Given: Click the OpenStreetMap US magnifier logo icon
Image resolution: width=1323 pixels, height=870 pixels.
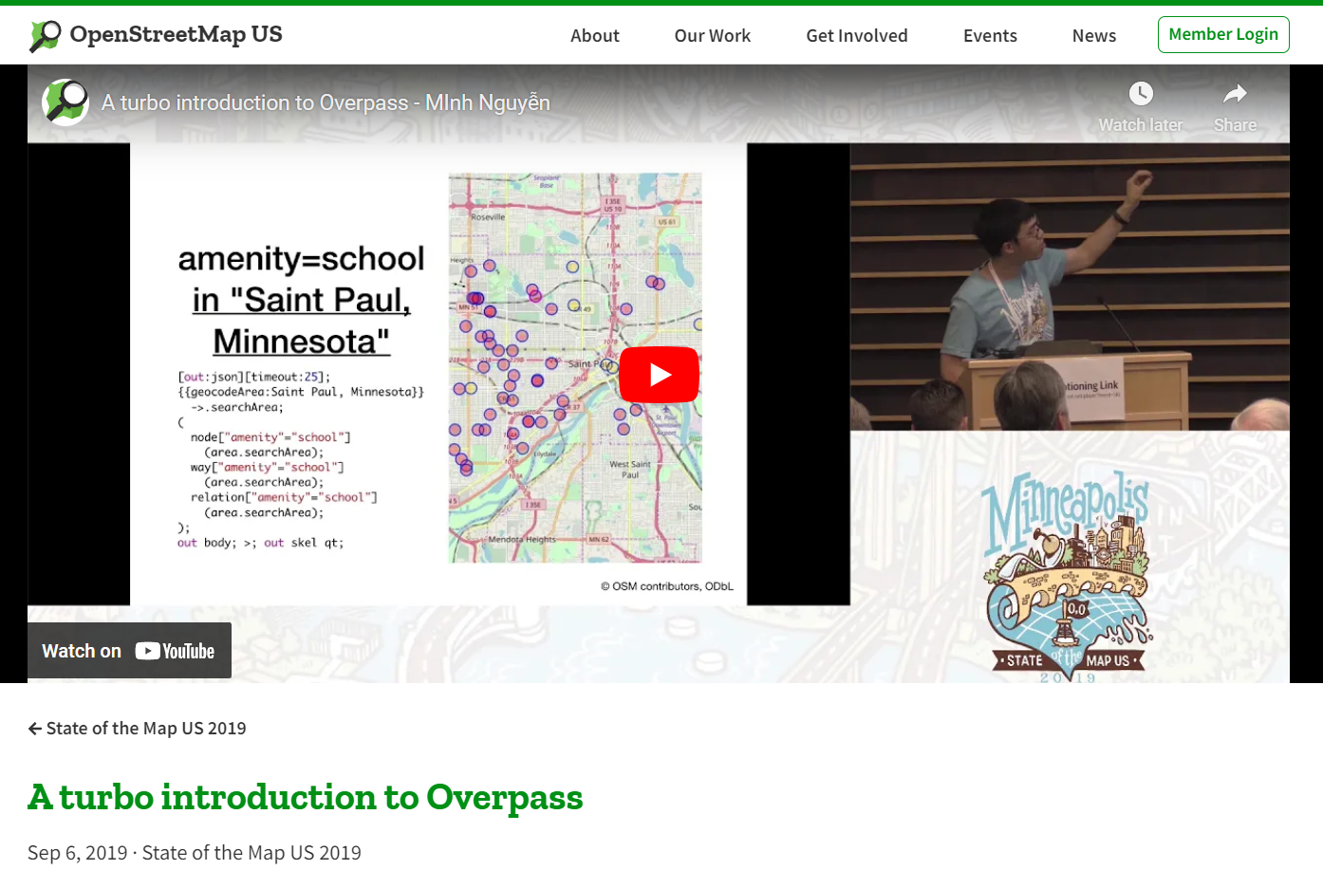Looking at the screenshot, I should click(45, 35).
